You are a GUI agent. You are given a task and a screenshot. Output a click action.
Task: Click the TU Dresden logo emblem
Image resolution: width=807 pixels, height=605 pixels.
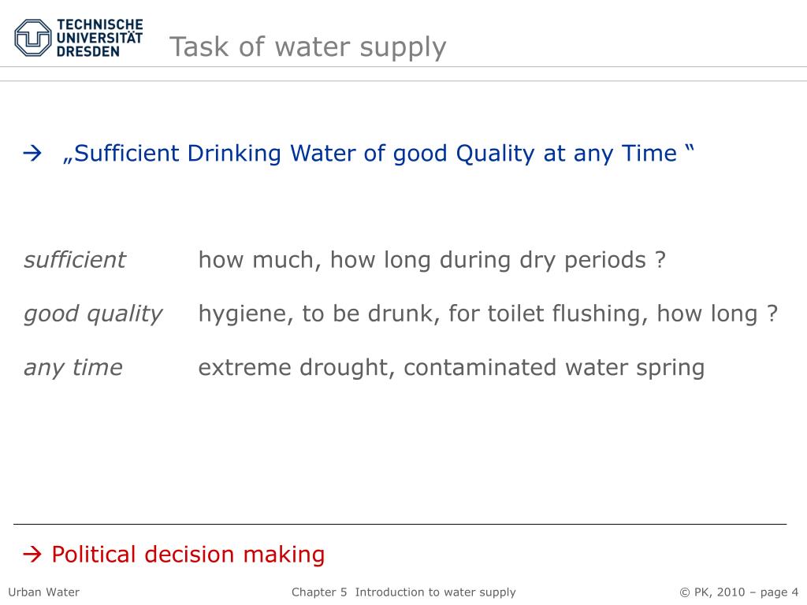(x=33, y=38)
